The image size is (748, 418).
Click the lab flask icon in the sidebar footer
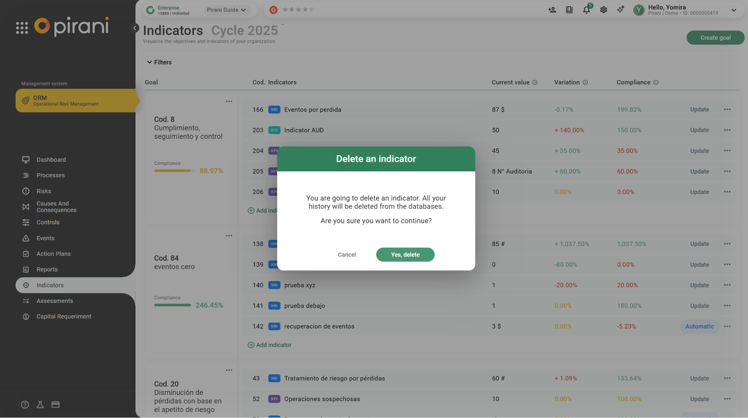(40, 404)
